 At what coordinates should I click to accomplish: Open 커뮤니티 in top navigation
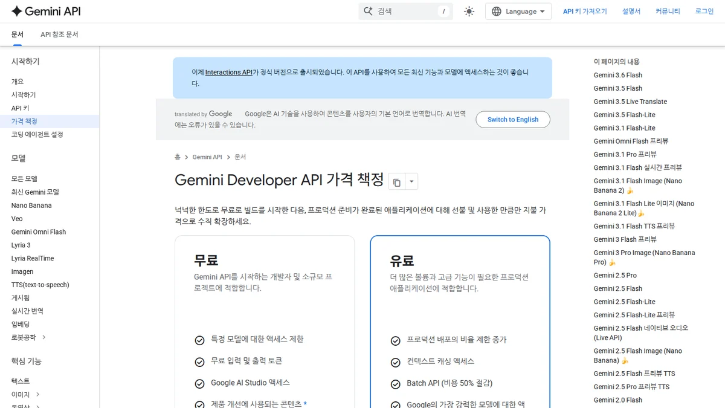coord(668,11)
